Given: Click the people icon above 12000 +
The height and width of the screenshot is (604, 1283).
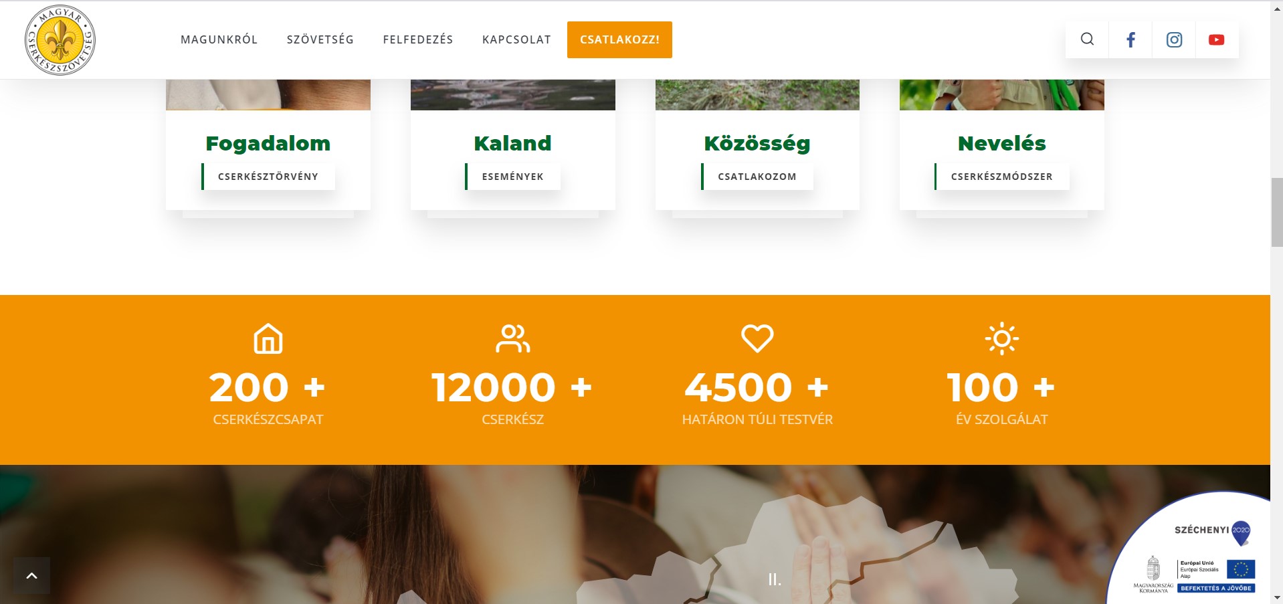Looking at the screenshot, I should point(512,338).
